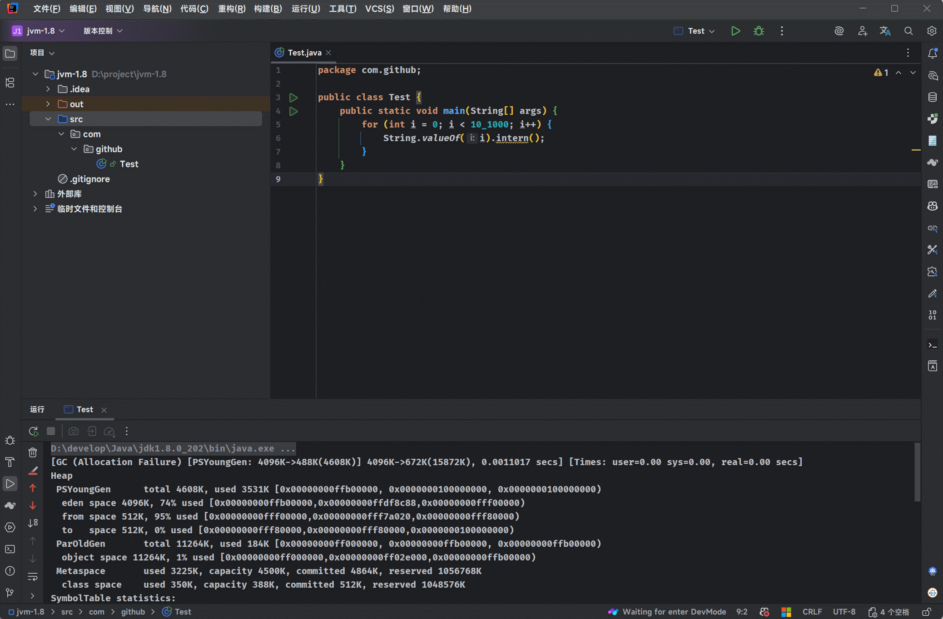943x619 pixels.
Task: Open IDE settings gear icon
Action: tap(932, 31)
